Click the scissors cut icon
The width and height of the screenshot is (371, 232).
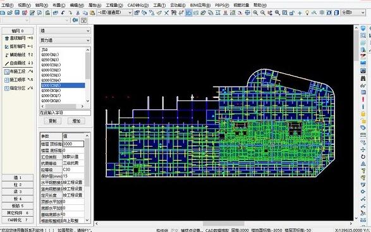pyautogui.click(x=78, y=13)
